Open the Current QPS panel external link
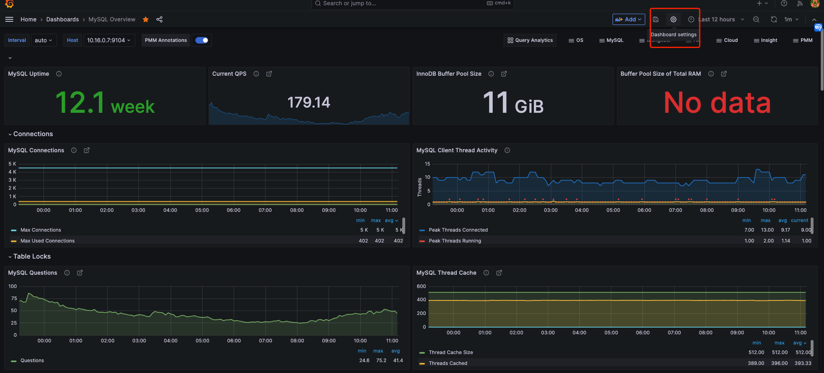Viewport: 824px width, 373px height. pos(269,74)
